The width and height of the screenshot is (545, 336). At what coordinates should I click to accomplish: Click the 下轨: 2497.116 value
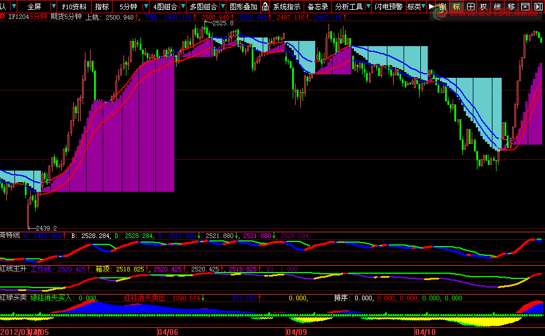(x=168, y=17)
